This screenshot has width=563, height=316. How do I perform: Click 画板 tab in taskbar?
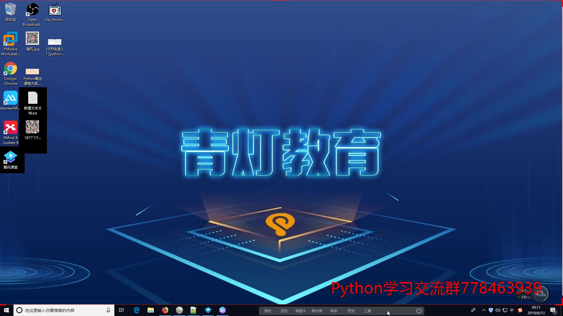268,311
